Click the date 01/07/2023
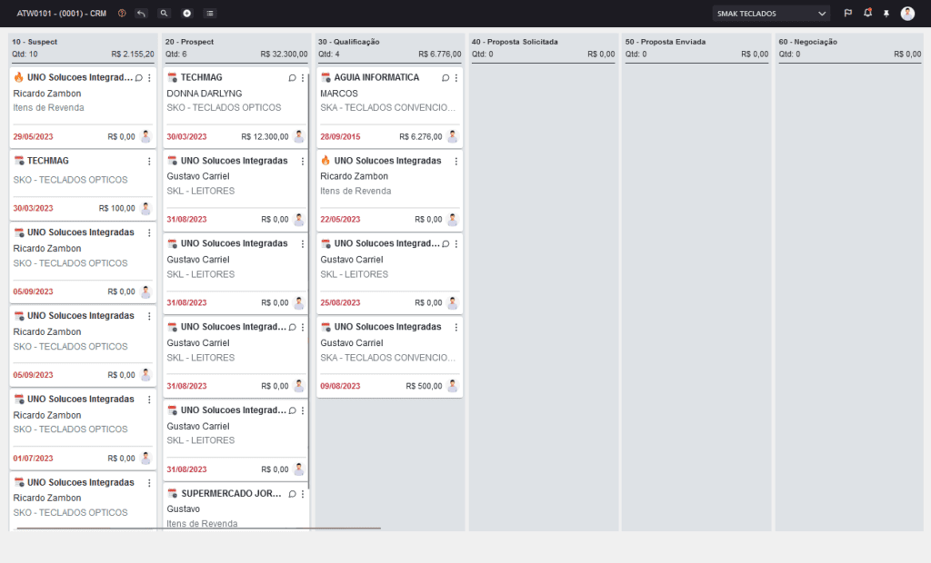Screen dimensions: 931x563 tap(34, 458)
